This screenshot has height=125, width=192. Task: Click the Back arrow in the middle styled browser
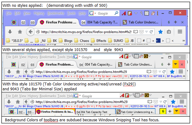coord(26,71)
